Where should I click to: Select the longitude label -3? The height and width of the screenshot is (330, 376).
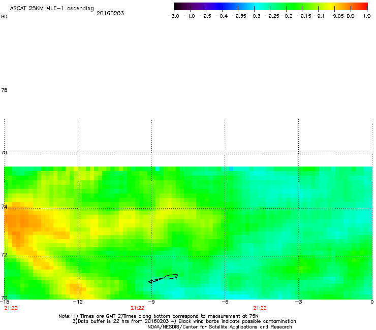point(298,302)
